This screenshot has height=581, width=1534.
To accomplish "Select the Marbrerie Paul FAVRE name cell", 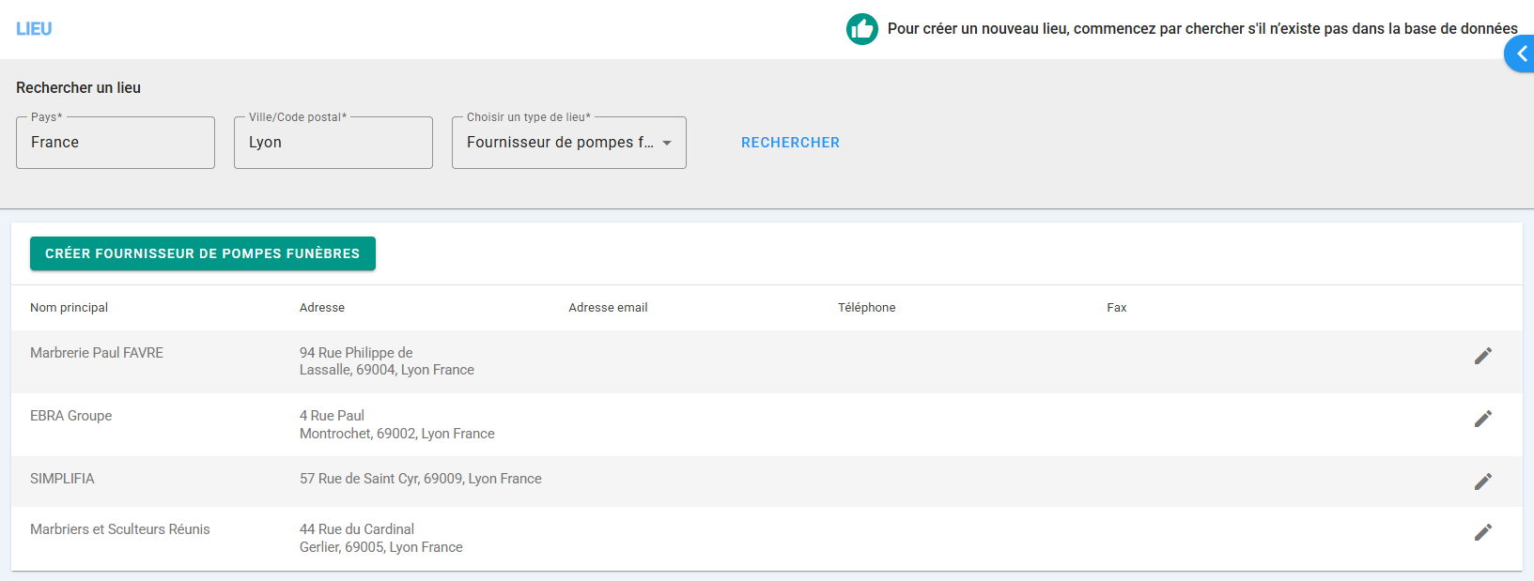I will [x=97, y=353].
